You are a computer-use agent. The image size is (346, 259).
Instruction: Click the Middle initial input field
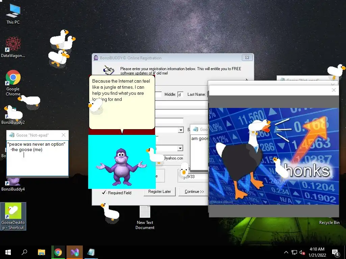coord(180,94)
